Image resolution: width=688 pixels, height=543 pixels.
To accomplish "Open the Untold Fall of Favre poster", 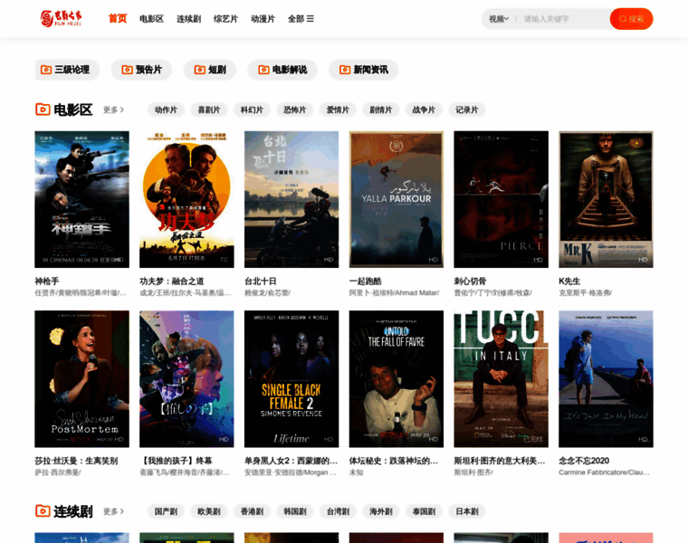I will tap(397, 379).
